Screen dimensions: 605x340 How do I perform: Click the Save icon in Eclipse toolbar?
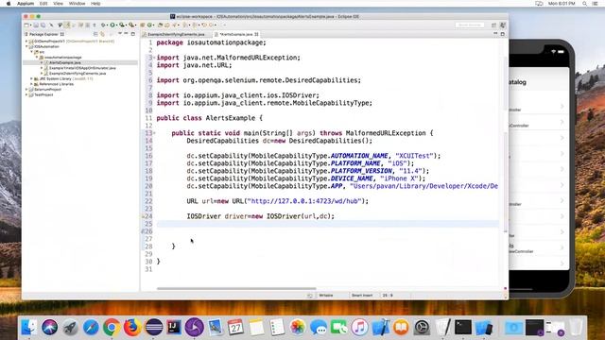pos(36,25)
